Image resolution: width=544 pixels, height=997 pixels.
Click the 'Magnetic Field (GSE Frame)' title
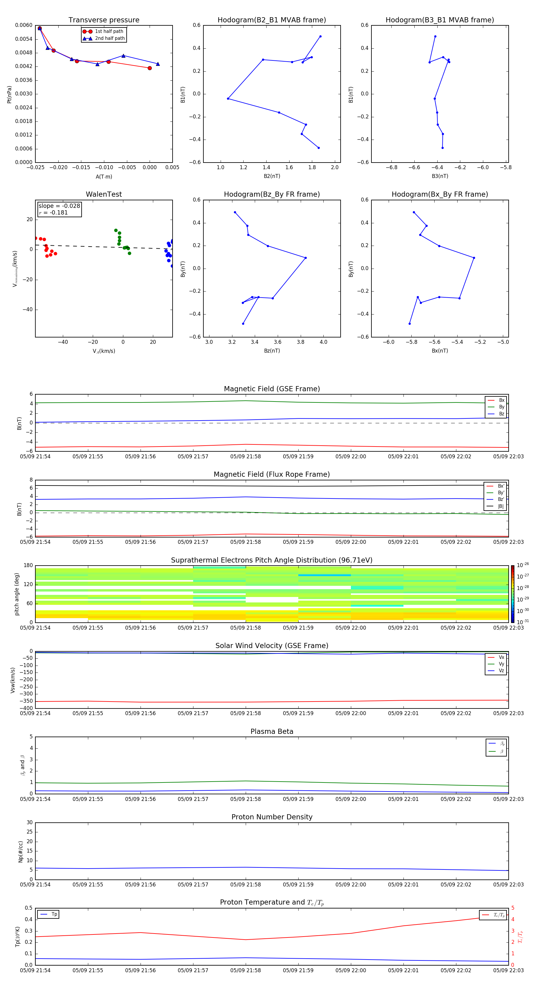point(272,389)
